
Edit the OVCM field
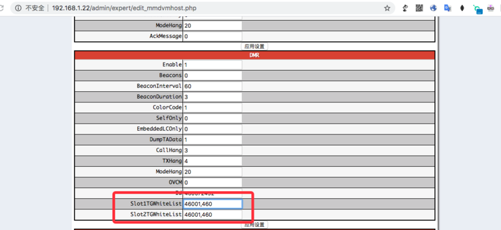(212, 182)
